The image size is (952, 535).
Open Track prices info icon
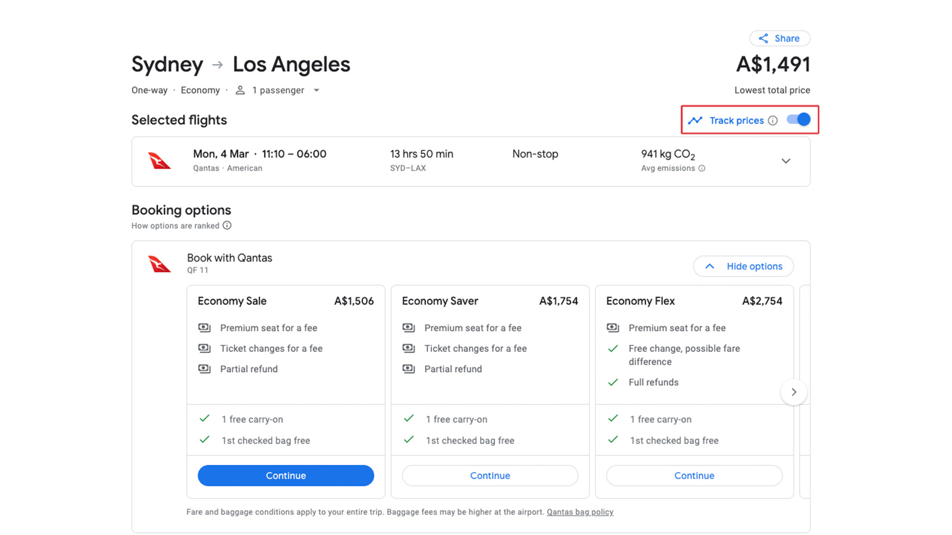(x=772, y=120)
